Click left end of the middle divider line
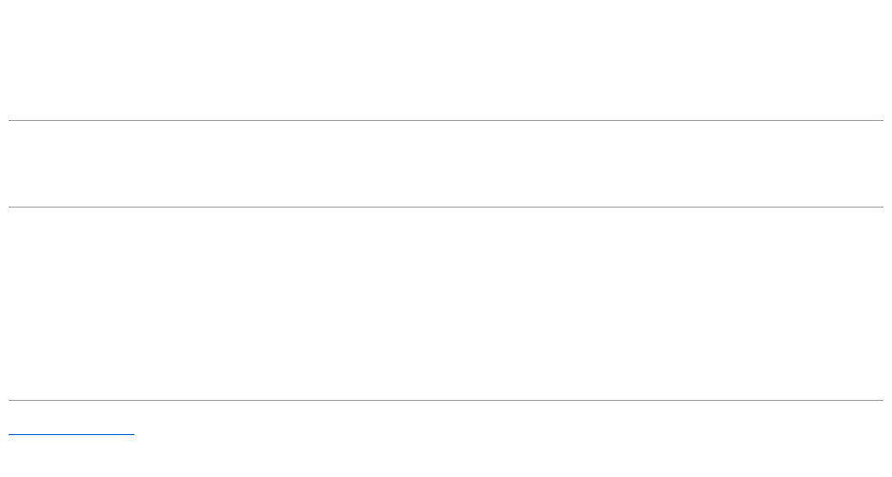Screen dimensions: 892x477 click(x=11, y=207)
